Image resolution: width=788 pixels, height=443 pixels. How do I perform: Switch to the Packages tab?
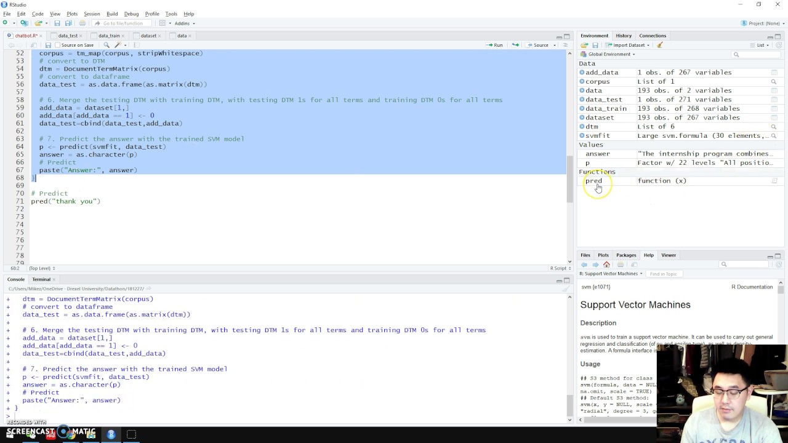click(626, 255)
